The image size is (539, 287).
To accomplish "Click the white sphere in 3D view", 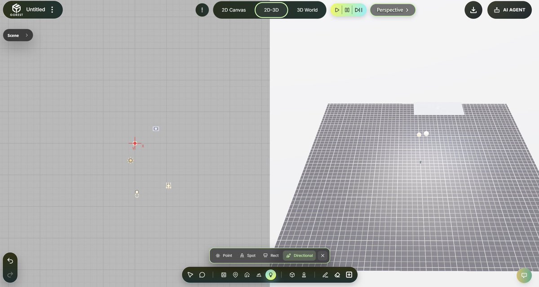I will [426, 133].
